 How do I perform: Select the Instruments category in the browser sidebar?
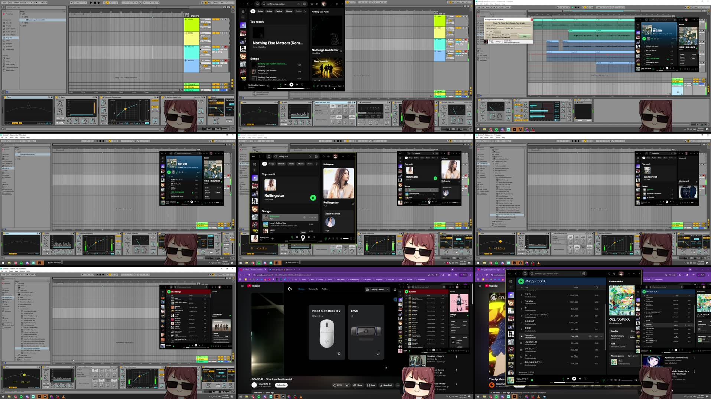point(9,29)
